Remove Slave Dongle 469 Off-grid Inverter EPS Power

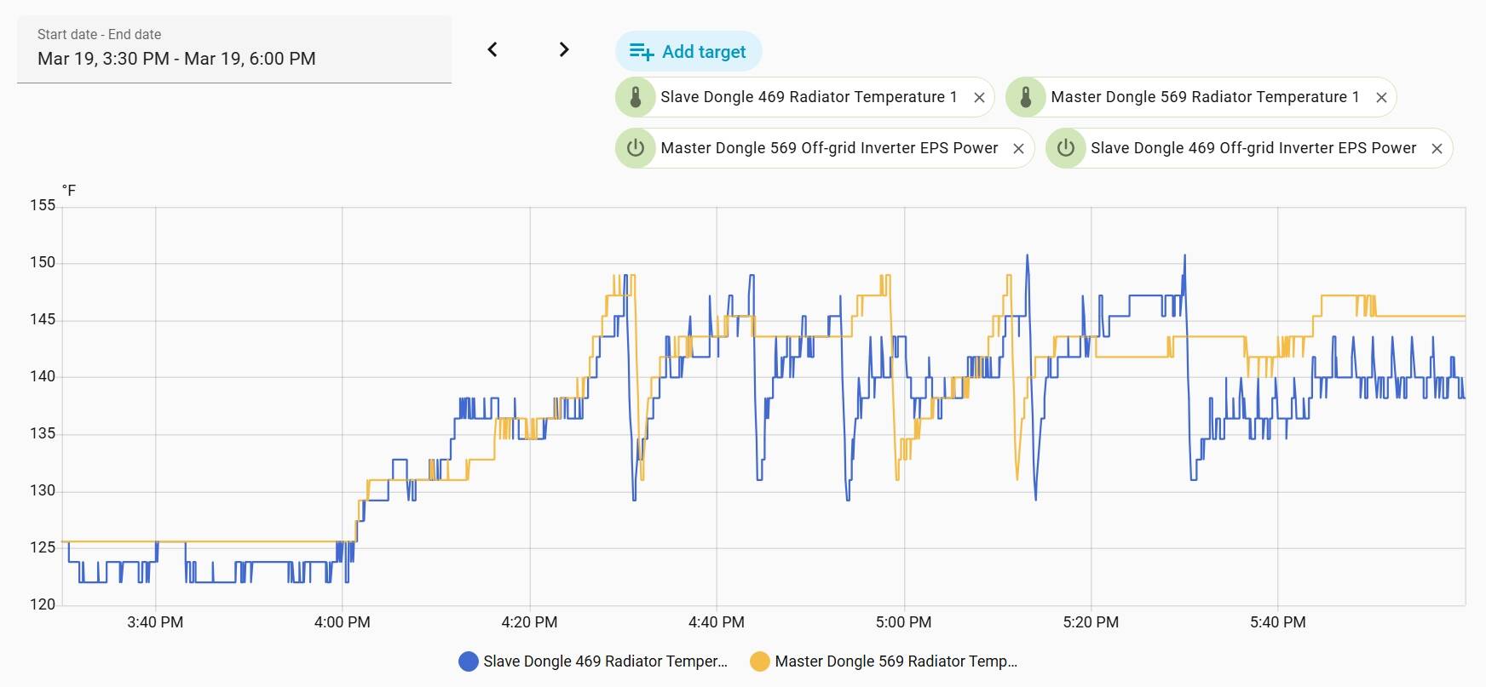[x=1437, y=149]
